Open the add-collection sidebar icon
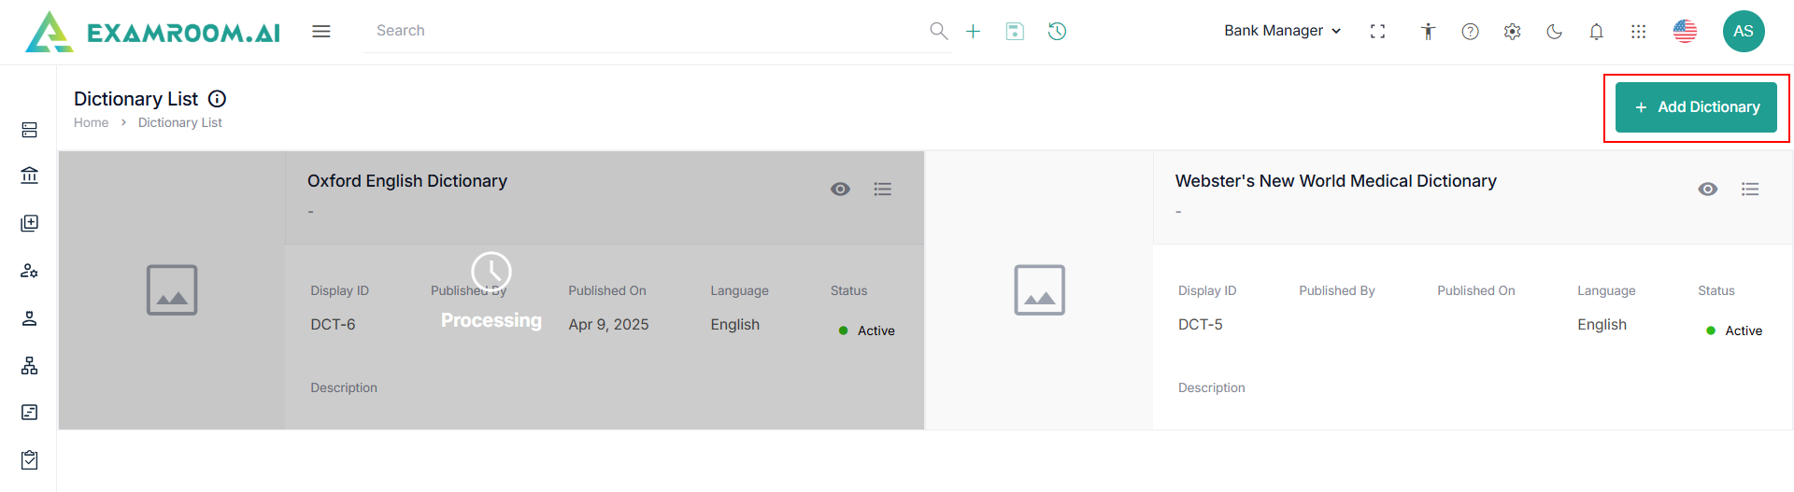1794x492 pixels. click(30, 223)
